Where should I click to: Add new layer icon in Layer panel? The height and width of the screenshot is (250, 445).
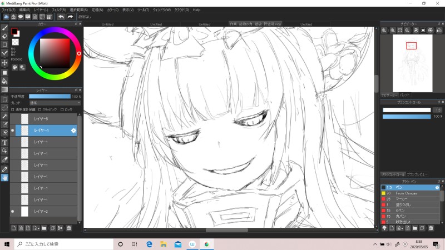pos(13,228)
